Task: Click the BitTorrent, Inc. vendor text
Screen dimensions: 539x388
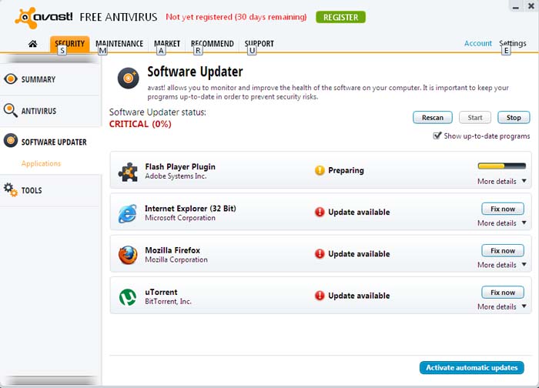Action: 168,302
